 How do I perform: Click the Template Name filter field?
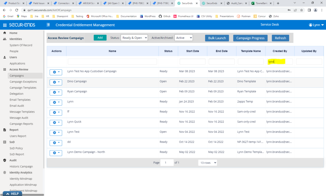pyautogui.click(x=251, y=61)
